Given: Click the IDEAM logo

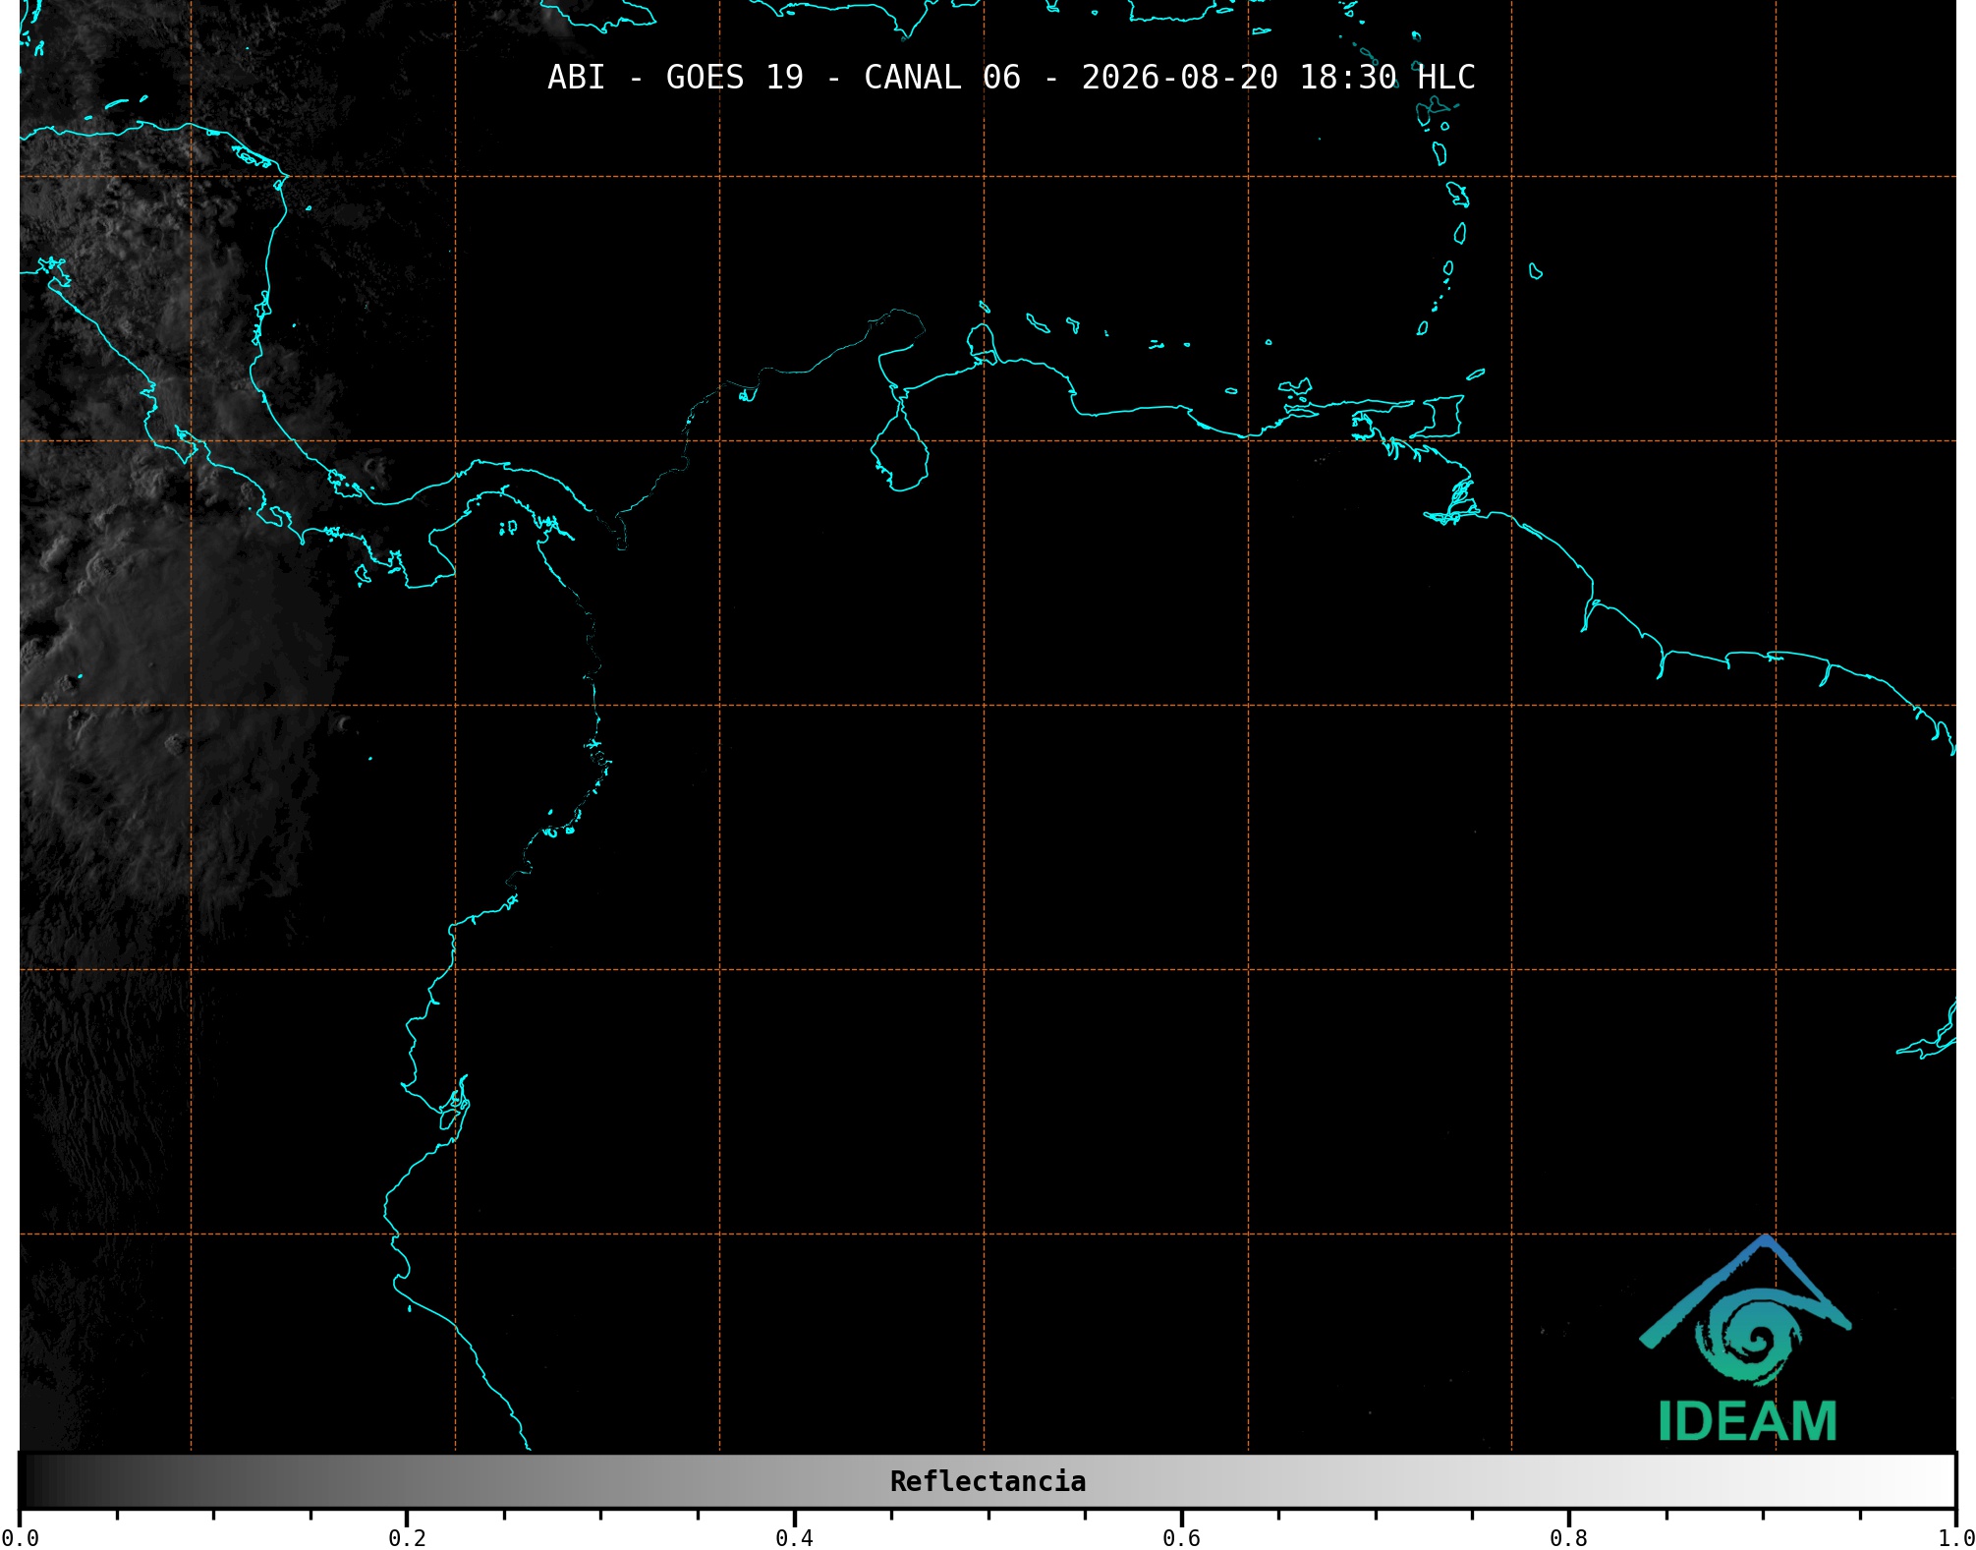Looking at the screenshot, I should click(1746, 1338).
